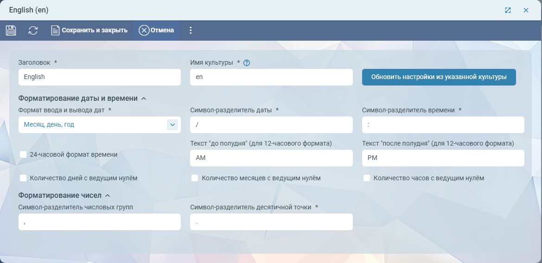Close the English (en) dialog

click(526, 10)
